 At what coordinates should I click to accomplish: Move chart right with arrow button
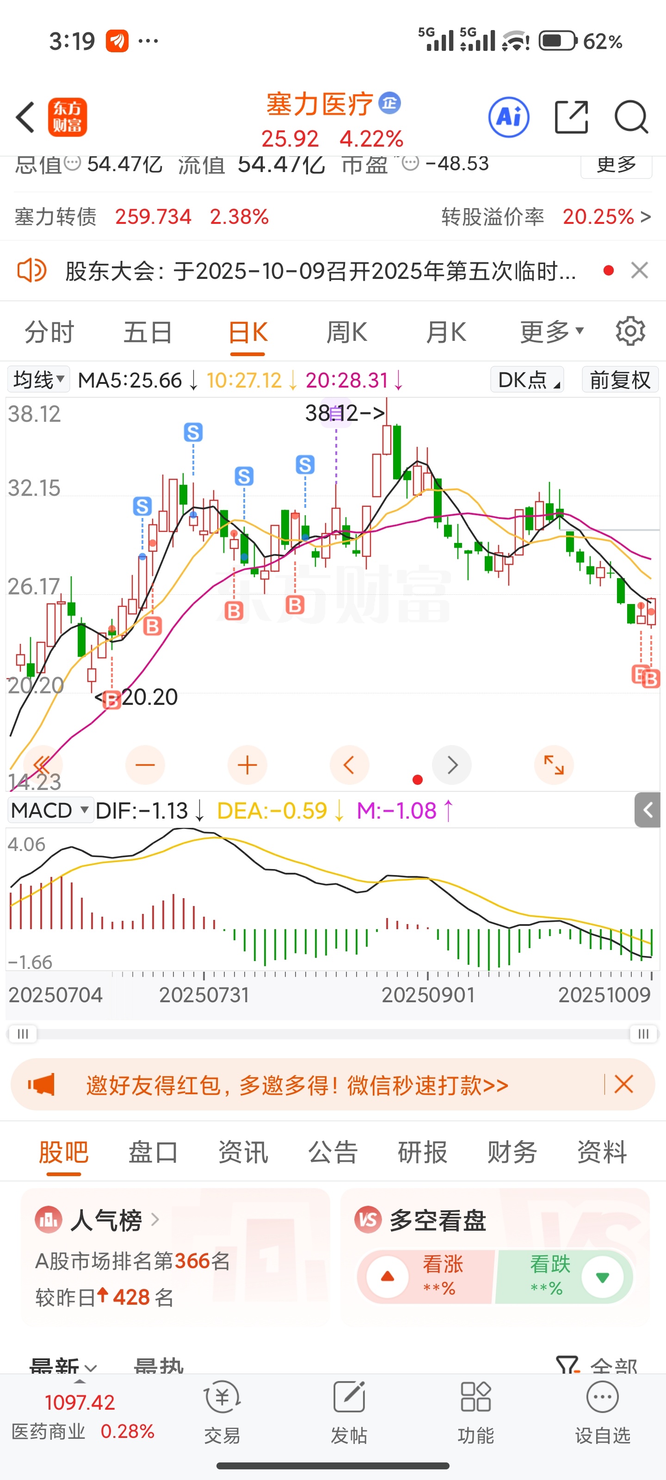tap(452, 765)
